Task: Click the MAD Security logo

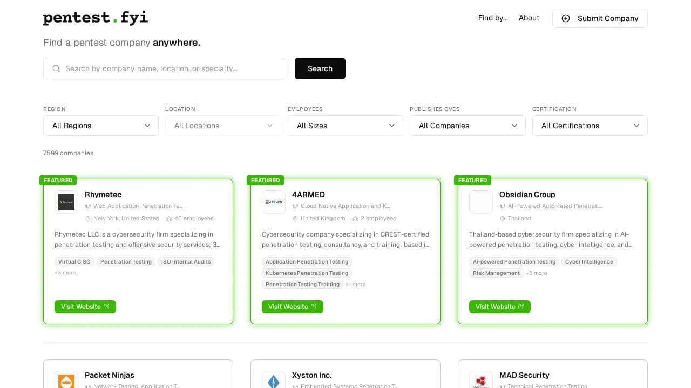Action: [480, 381]
